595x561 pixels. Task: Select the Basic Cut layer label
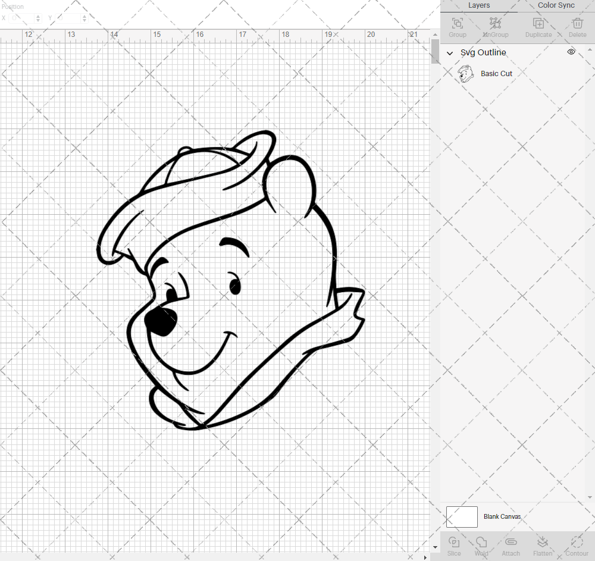point(496,74)
